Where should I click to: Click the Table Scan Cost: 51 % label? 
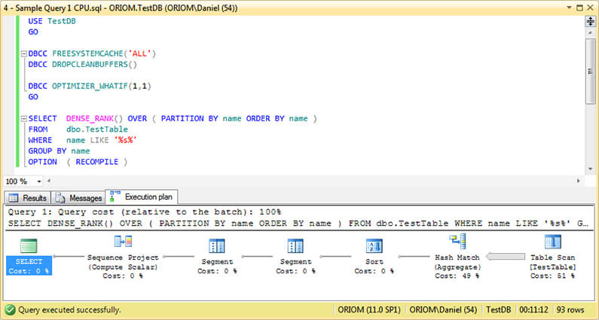[552, 276]
